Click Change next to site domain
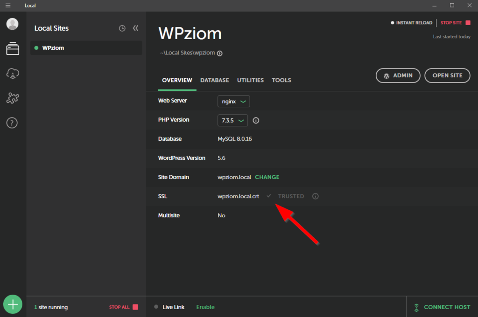This screenshot has width=478, height=317. pyautogui.click(x=267, y=177)
